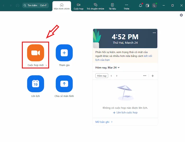Click the orange New Meeting camera icon
This screenshot has height=142, width=185.
(x=35, y=53)
